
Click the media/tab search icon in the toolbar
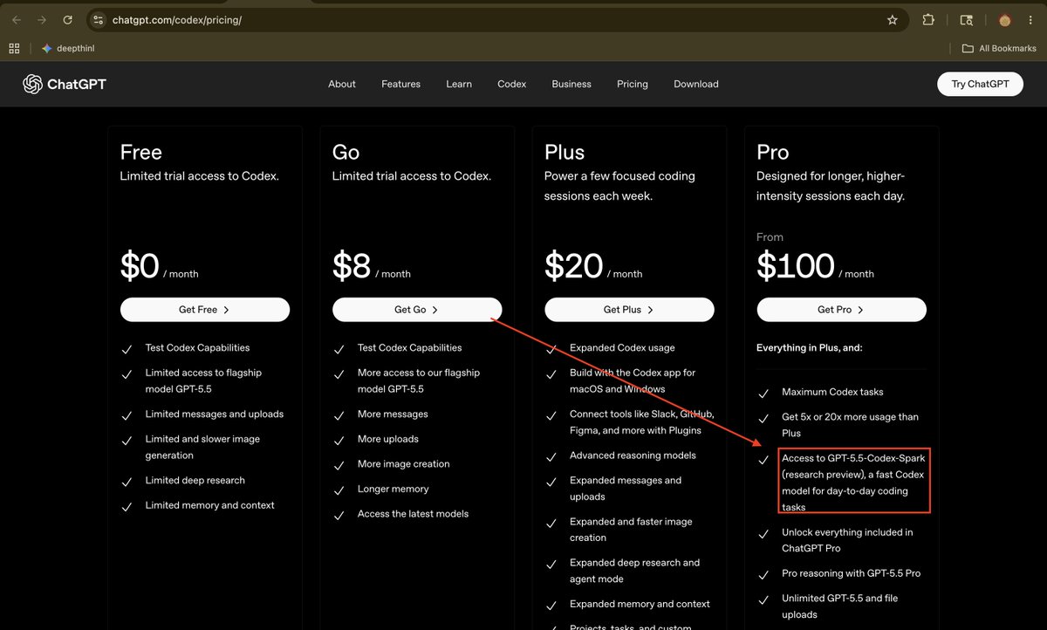[966, 19]
